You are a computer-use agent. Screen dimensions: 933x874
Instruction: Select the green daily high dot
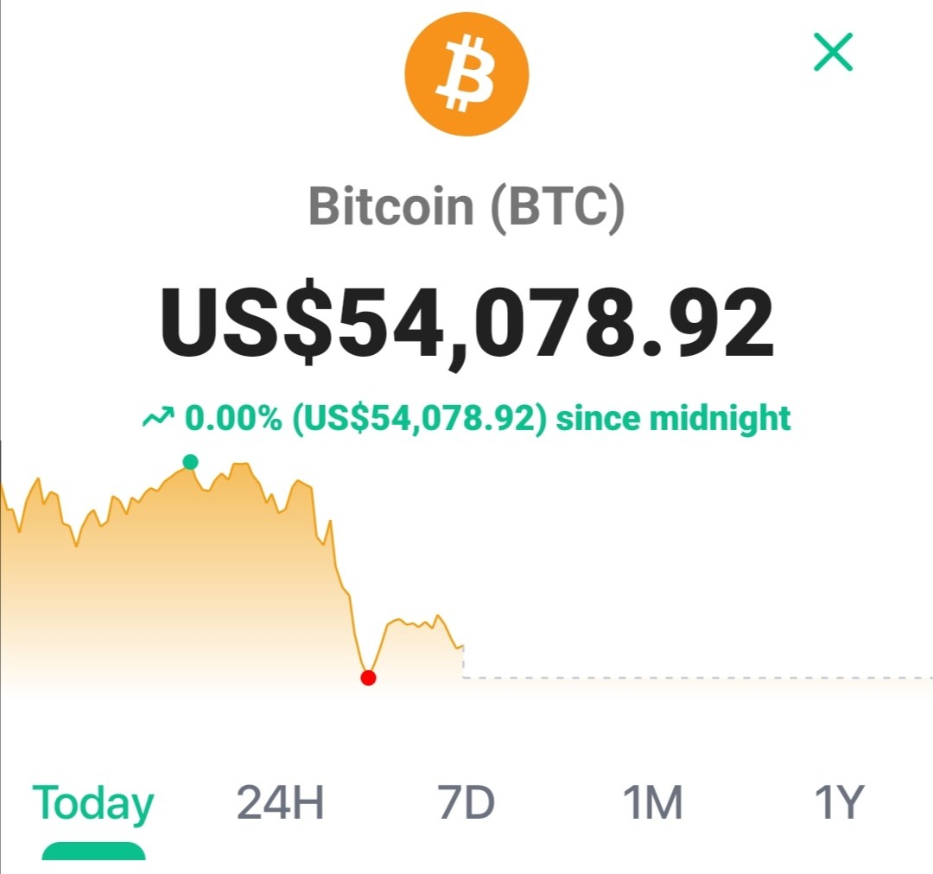[190, 462]
